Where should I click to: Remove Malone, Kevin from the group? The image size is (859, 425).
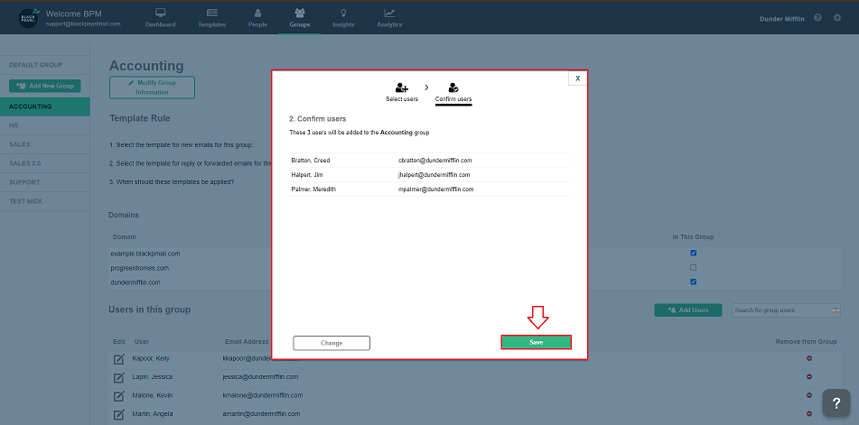(x=809, y=395)
